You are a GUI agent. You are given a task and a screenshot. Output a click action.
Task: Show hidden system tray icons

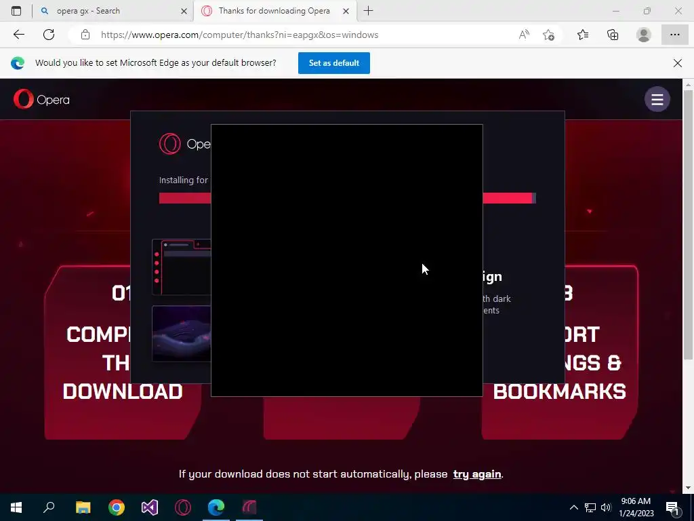click(x=573, y=507)
